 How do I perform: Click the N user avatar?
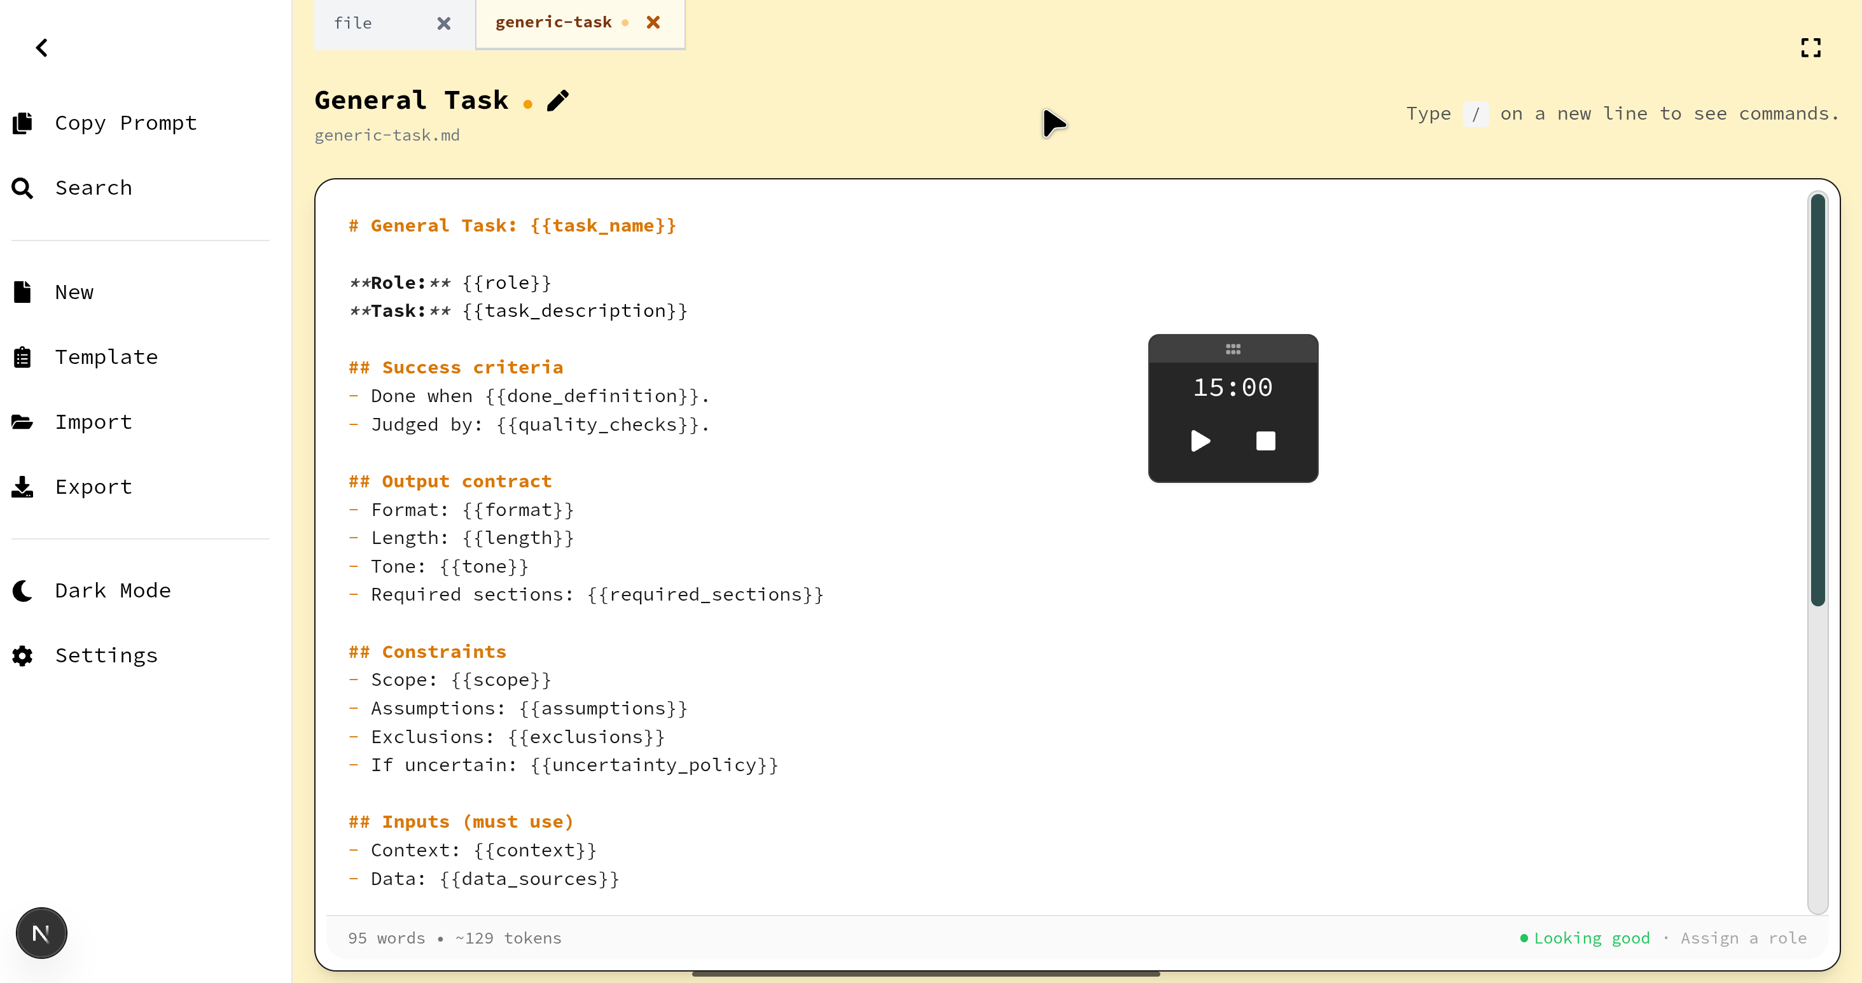click(x=41, y=932)
